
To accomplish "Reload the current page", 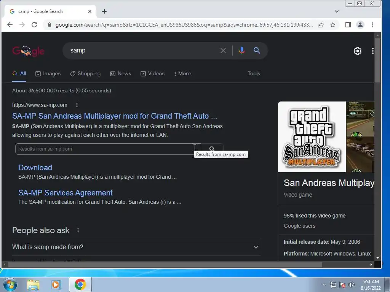I will click(34, 25).
